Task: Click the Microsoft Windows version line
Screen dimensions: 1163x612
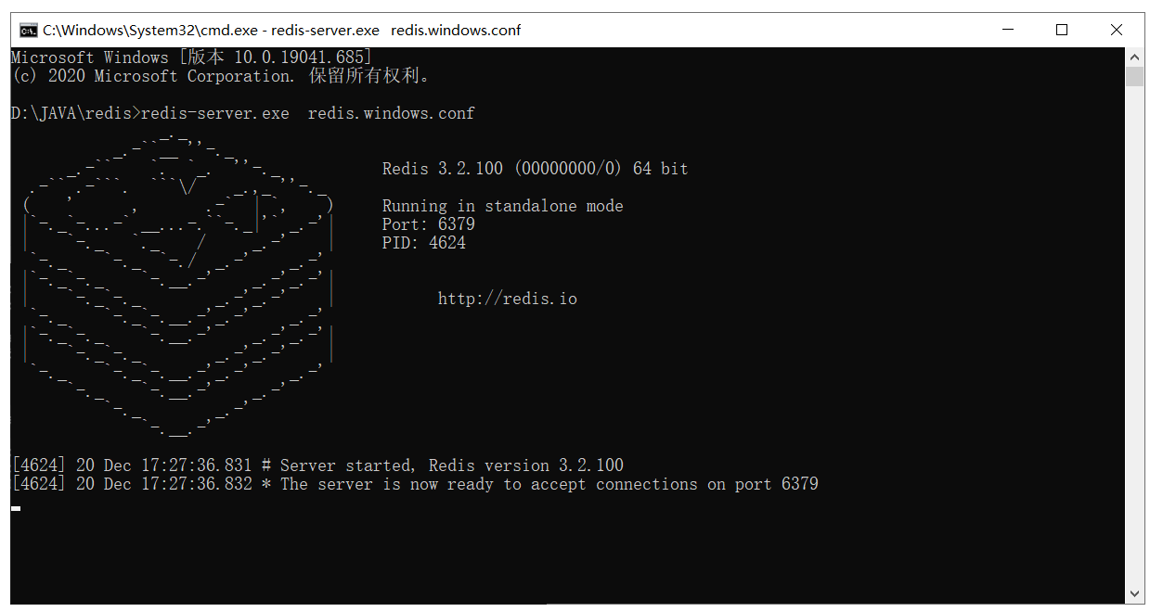Action: (x=192, y=57)
